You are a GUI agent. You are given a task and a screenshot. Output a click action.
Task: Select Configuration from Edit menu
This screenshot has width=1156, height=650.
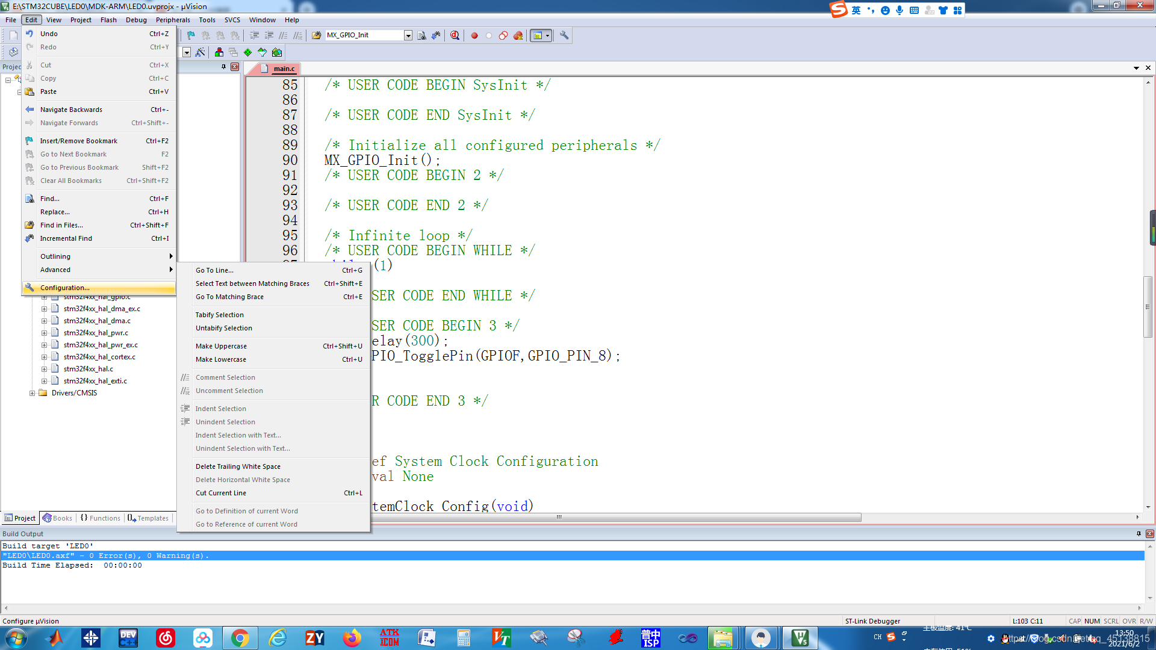click(x=65, y=287)
